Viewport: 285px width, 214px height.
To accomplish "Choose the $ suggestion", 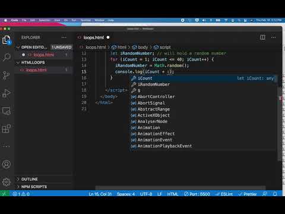I will click(x=203, y=90).
